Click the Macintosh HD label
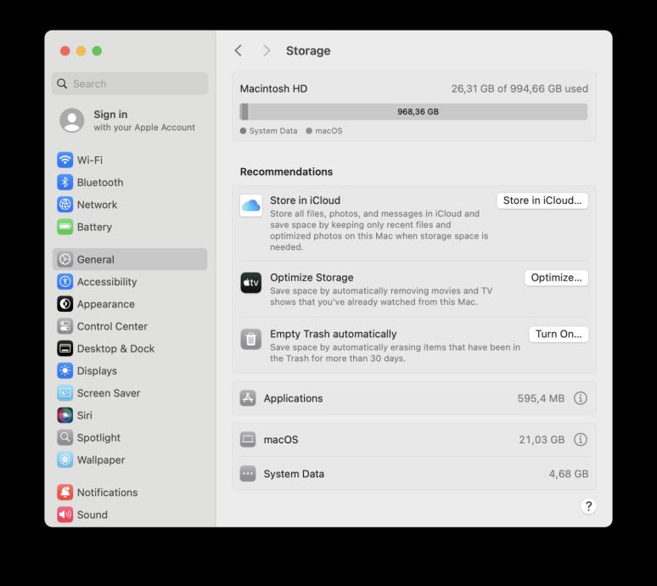The height and width of the screenshot is (586, 657). click(273, 89)
